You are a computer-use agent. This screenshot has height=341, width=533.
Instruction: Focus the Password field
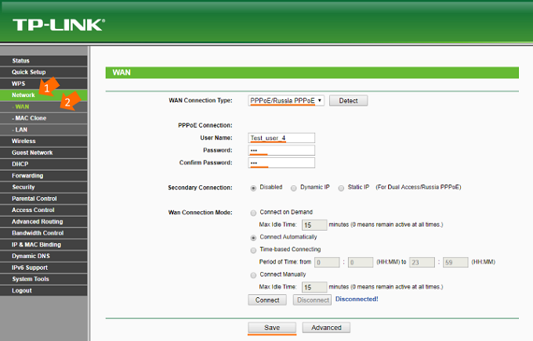coord(281,150)
